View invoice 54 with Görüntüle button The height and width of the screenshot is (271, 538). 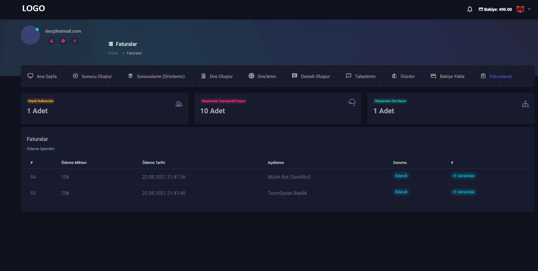[x=464, y=176]
